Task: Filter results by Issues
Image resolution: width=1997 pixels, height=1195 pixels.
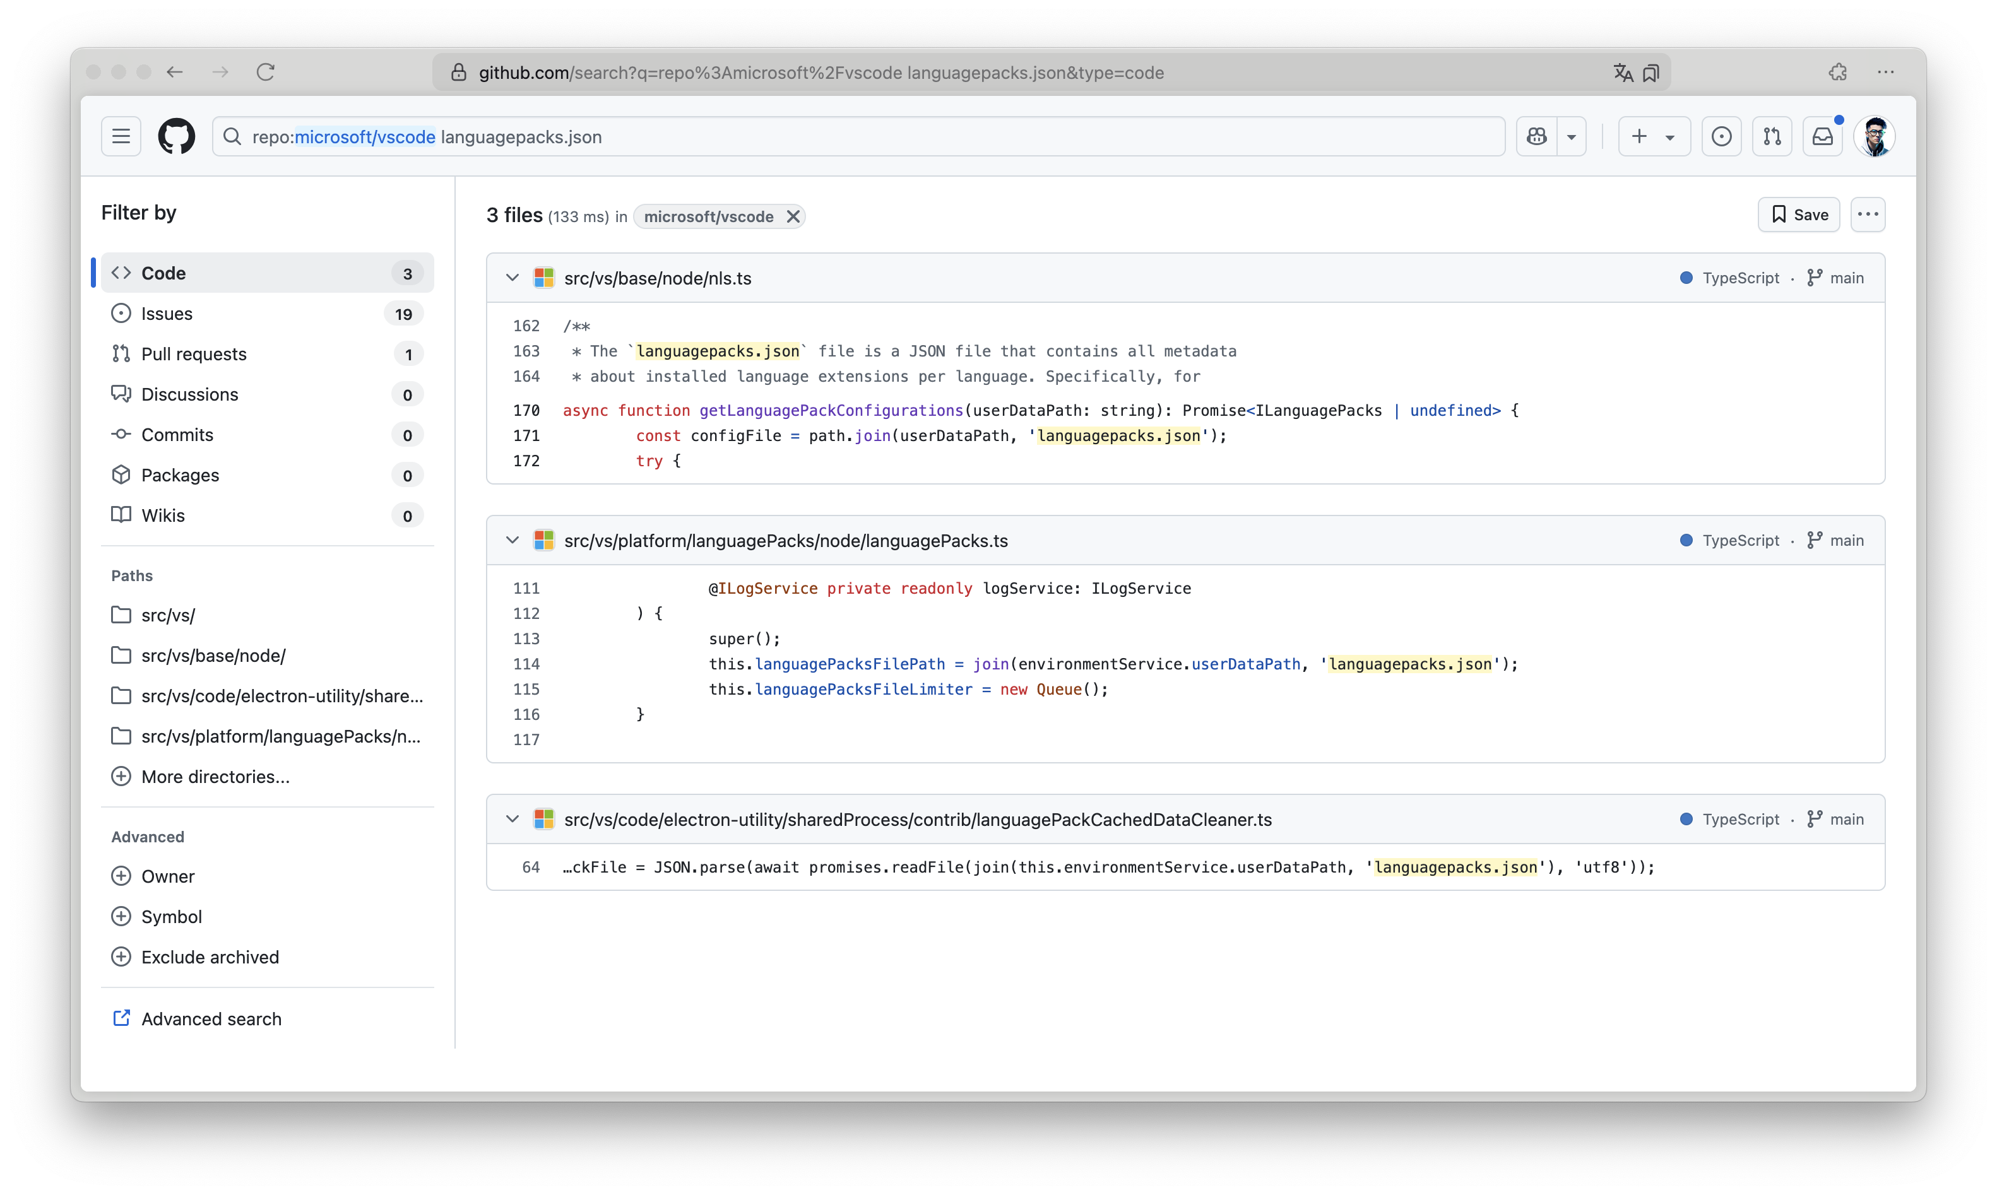Action: coord(167,313)
